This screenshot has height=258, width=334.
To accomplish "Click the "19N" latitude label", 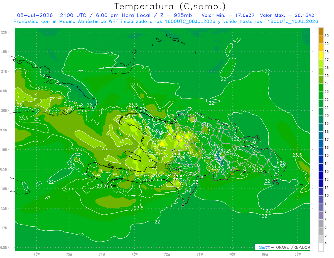I will pos(4,149).
